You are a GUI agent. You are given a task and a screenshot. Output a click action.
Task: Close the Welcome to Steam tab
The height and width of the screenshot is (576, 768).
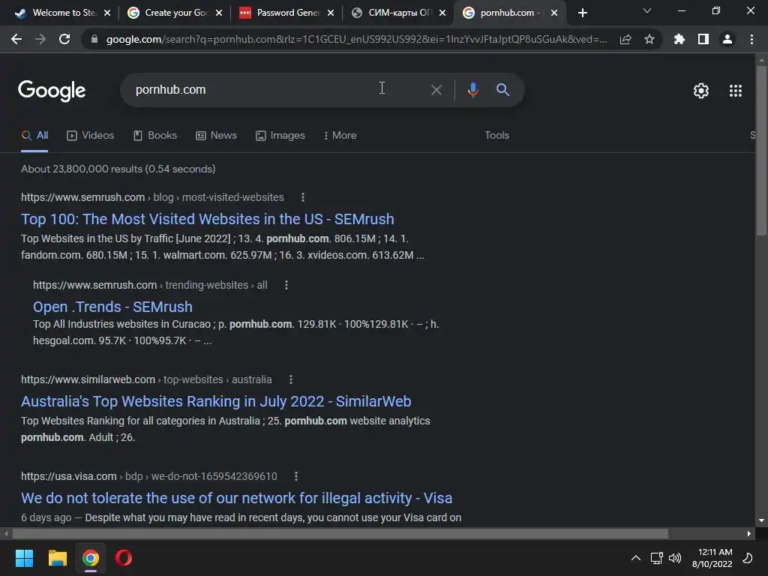(107, 13)
